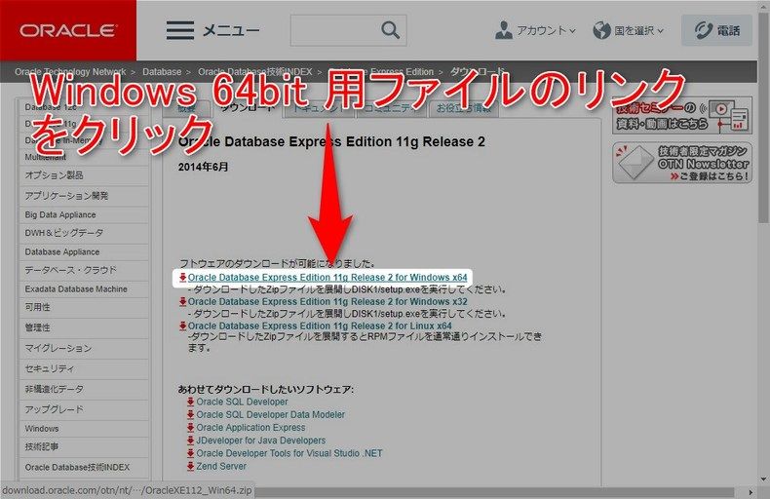Click the Oracle logo
Viewport: 770px width, 499px height.
click(x=68, y=30)
